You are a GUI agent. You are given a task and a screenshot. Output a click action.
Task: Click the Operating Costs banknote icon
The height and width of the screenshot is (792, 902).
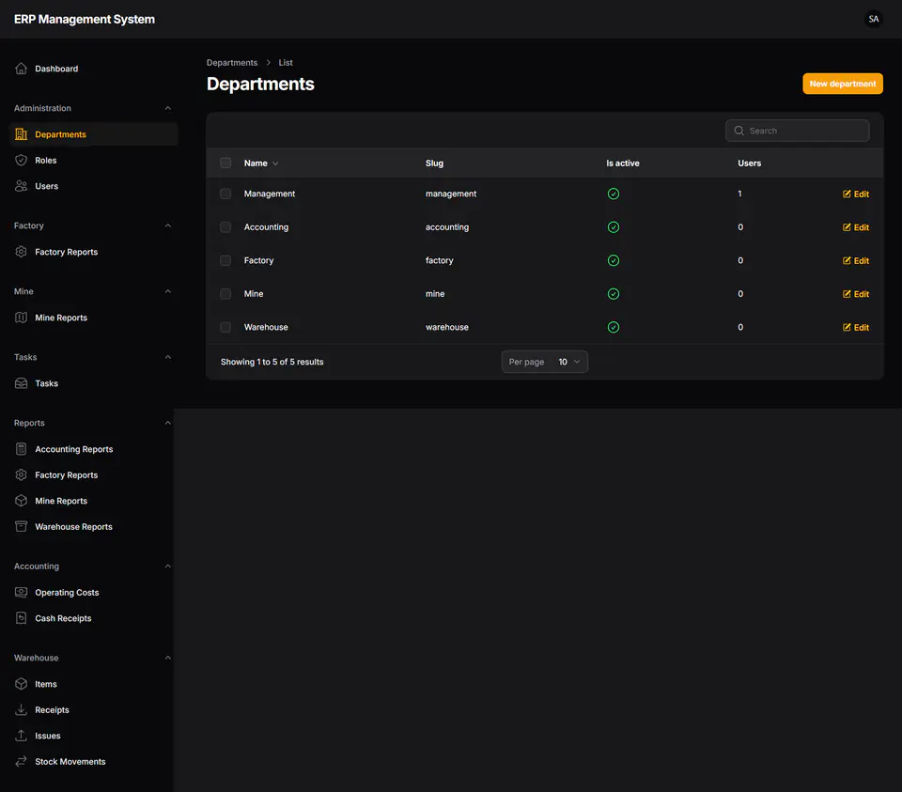(x=22, y=592)
